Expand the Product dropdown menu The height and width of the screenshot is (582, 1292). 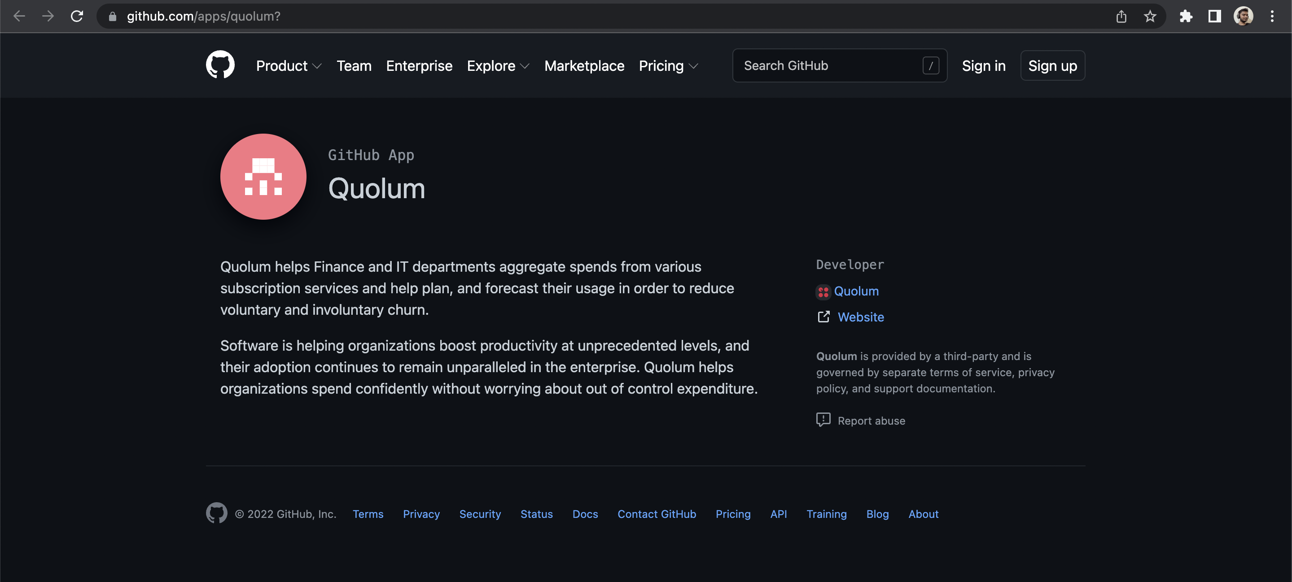click(289, 65)
